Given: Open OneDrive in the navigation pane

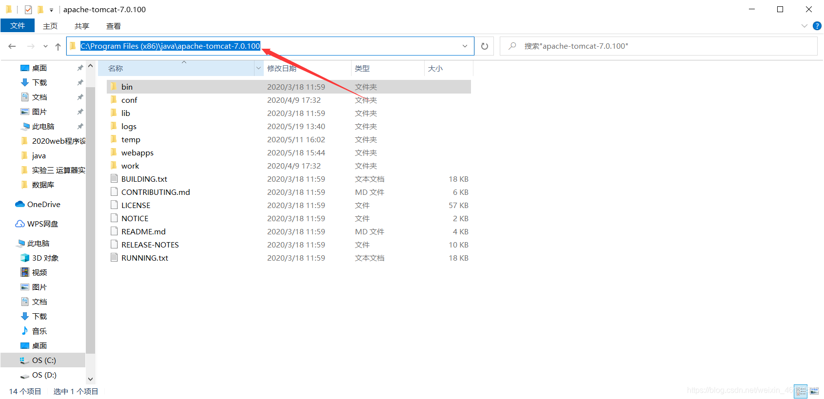Looking at the screenshot, I should click(43, 204).
